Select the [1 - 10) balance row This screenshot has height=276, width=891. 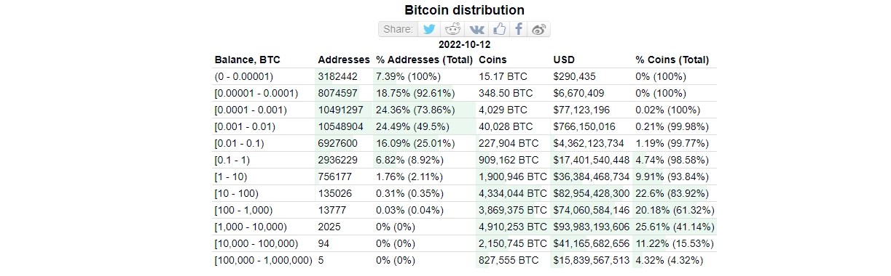[464, 176]
